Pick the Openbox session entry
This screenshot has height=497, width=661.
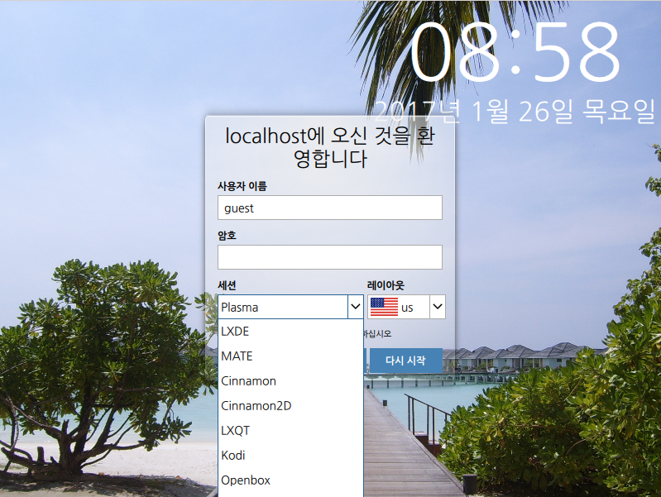(x=290, y=480)
